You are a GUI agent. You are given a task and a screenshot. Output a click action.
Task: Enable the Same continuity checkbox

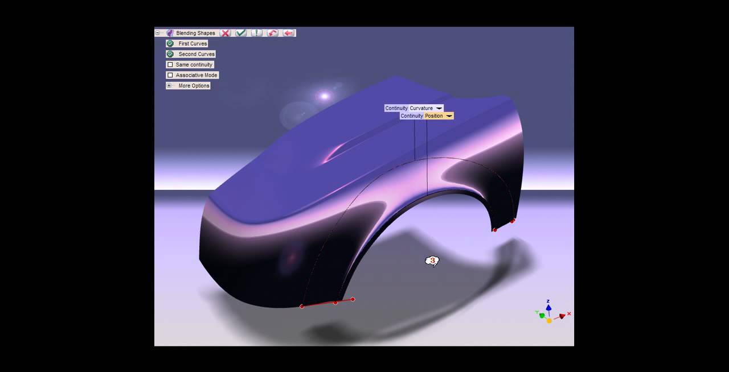tap(170, 64)
